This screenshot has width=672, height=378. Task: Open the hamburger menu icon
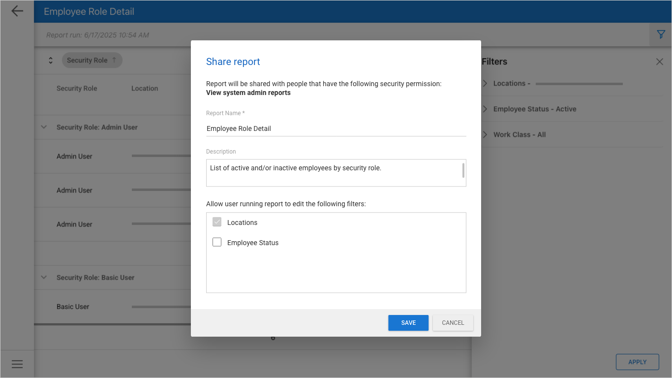[17, 364]
